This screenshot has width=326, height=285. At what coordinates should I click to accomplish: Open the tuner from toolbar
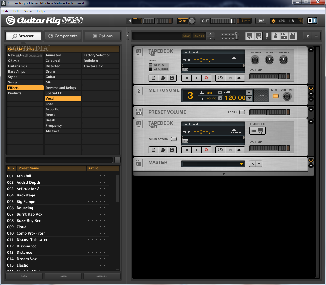pyautogui.click(x=267, y=36)
